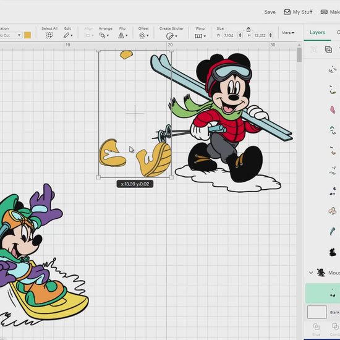This screenshot has width=340, height=340.
Task: Adjust the width value stepper
Action: click(x=240, y=35)
